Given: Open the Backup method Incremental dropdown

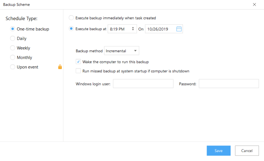Looking at the screenshot, I should [122, 51].
